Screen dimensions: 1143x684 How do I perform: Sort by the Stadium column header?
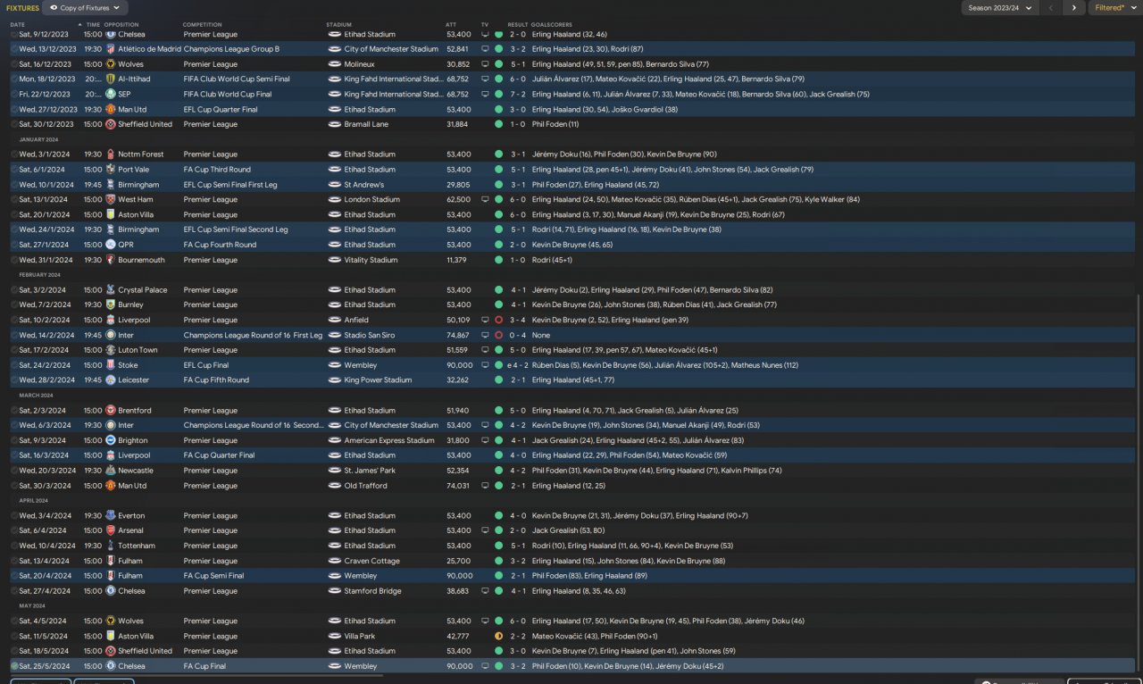339,24
